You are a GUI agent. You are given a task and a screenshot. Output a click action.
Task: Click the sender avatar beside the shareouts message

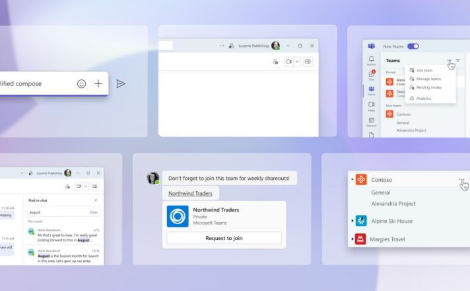point(153,178)
